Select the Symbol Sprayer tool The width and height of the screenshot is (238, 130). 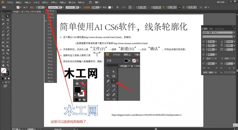(3, 58)
